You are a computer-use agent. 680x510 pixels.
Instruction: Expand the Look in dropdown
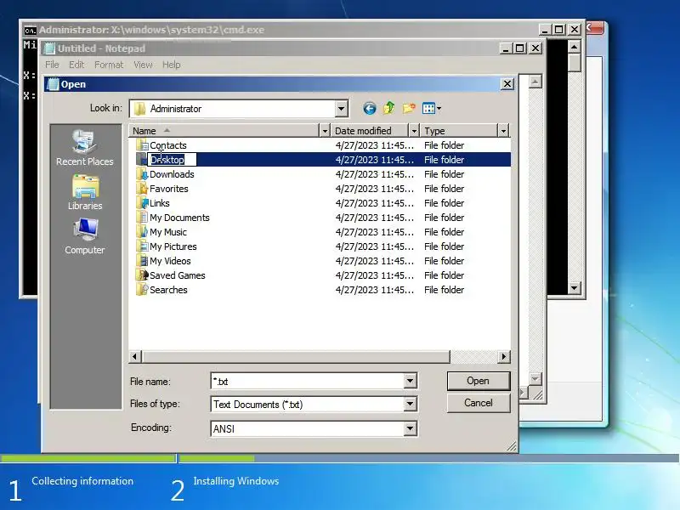(x=342, y=109)
